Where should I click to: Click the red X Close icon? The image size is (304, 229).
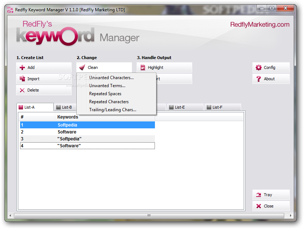click(x=258, y=206)
